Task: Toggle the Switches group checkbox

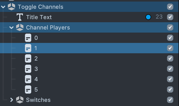Action: click(x=170, y=100)
